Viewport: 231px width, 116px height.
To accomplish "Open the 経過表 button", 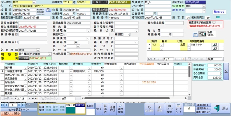I will pyautogui.click(x=106, y=109).
